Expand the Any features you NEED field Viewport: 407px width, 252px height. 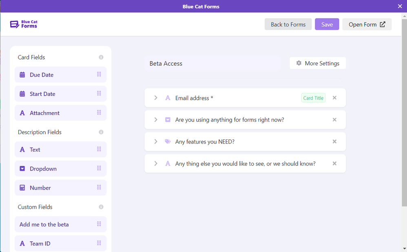(x=156, y=141)
